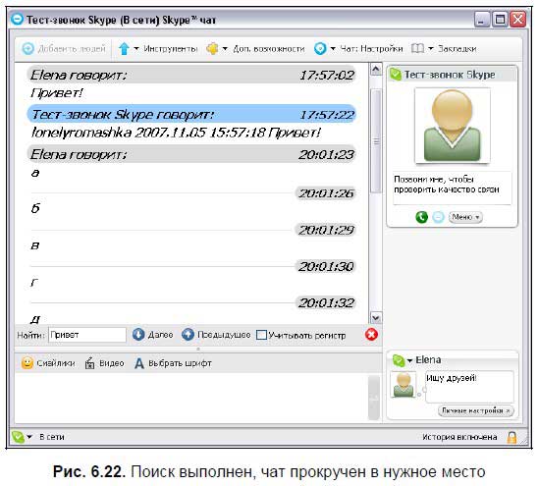538x486 pixels.
Task: Expand the Extra features dropdown arrow
Action: (x=225, y=49)
